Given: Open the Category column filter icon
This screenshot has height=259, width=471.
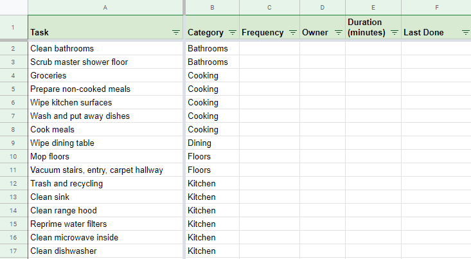Looking at the screenshot, I should tap(233, 32).
